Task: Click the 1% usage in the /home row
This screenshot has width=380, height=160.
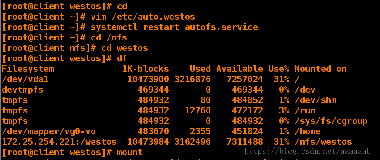Action: coord(284,131)
